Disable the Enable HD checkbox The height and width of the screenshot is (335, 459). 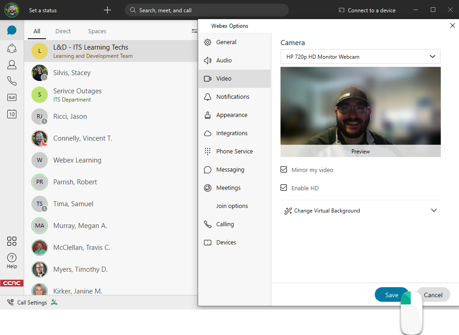(x=284, y=188)
